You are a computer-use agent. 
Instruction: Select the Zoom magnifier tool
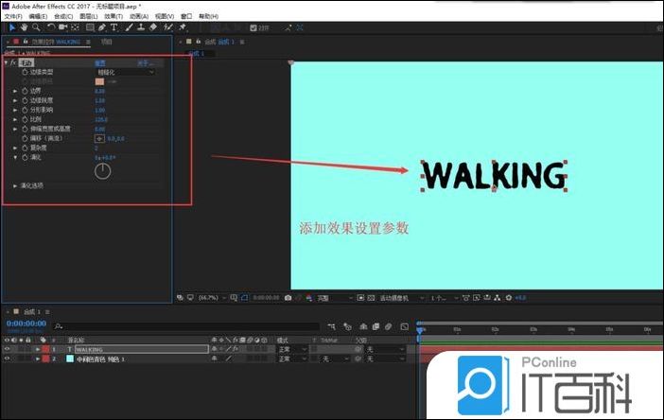pyautogui.click(x=36, y=27)
